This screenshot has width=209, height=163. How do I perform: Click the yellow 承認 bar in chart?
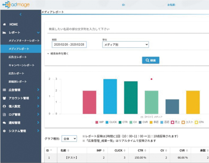click(x=193, y=102)
